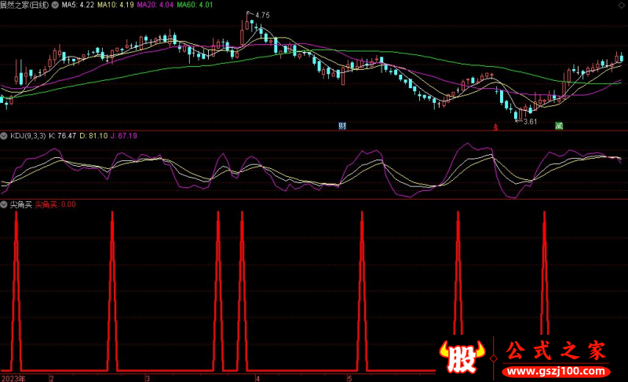The width and height of the screenshot is (628, 382).
Task: Click the MA20: 4.04 label
Action: (x=155, y=6)
